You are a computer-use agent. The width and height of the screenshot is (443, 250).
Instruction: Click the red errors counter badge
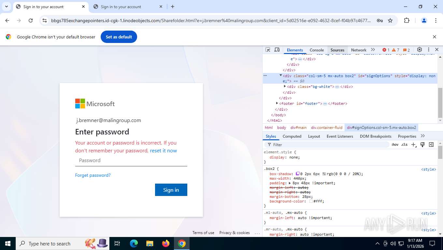tap(386, 50)
